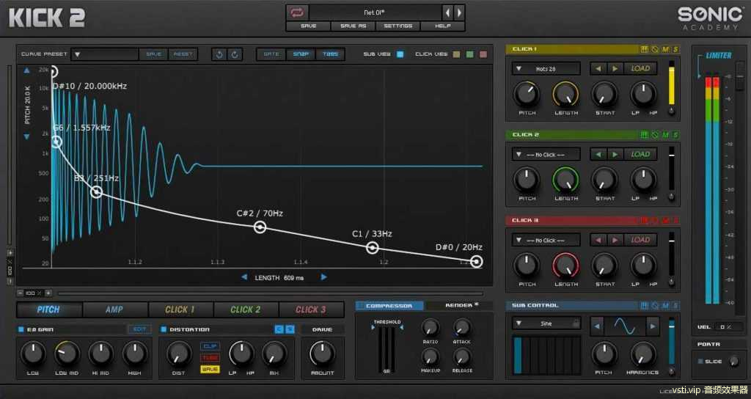Click the Save As button
The image size is (751, 399).
tap(353, 26)
